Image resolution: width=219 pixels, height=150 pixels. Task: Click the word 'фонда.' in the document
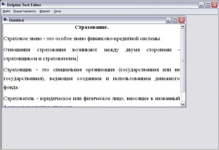tap(11, 88)
